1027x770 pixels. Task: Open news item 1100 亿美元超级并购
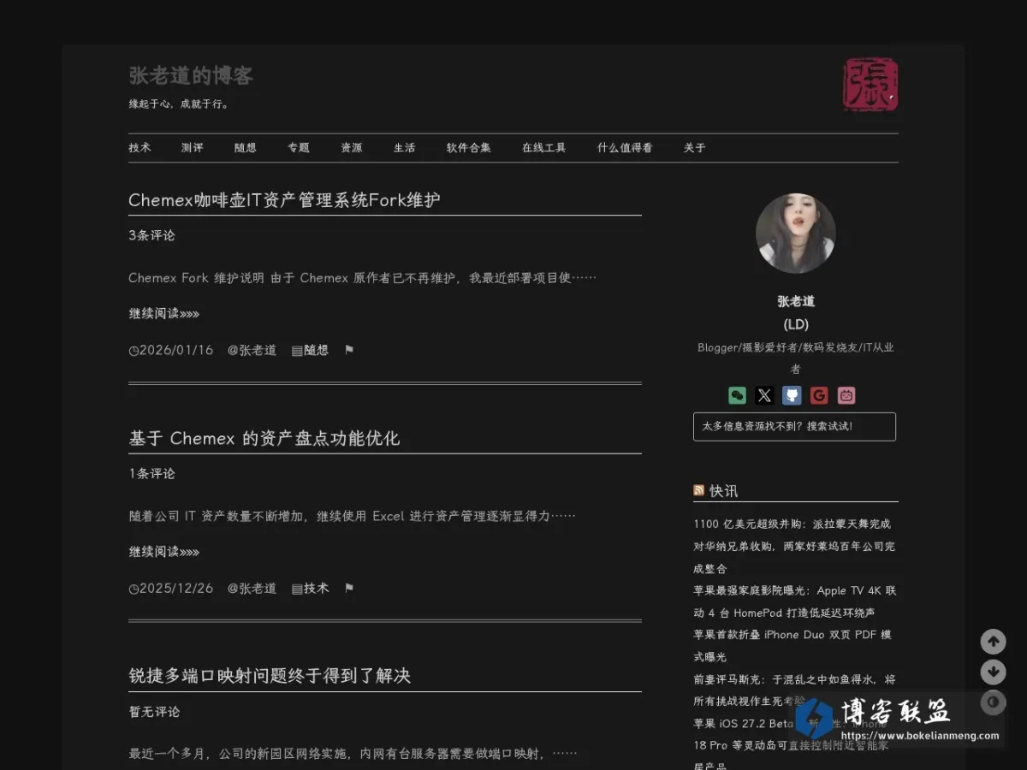tap(795, 546)
